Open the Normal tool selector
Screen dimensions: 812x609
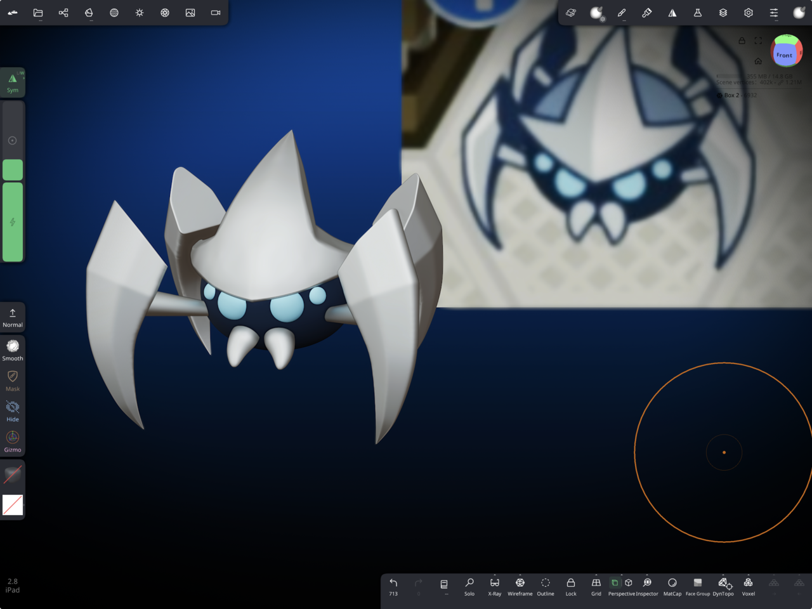pos(13,318)
